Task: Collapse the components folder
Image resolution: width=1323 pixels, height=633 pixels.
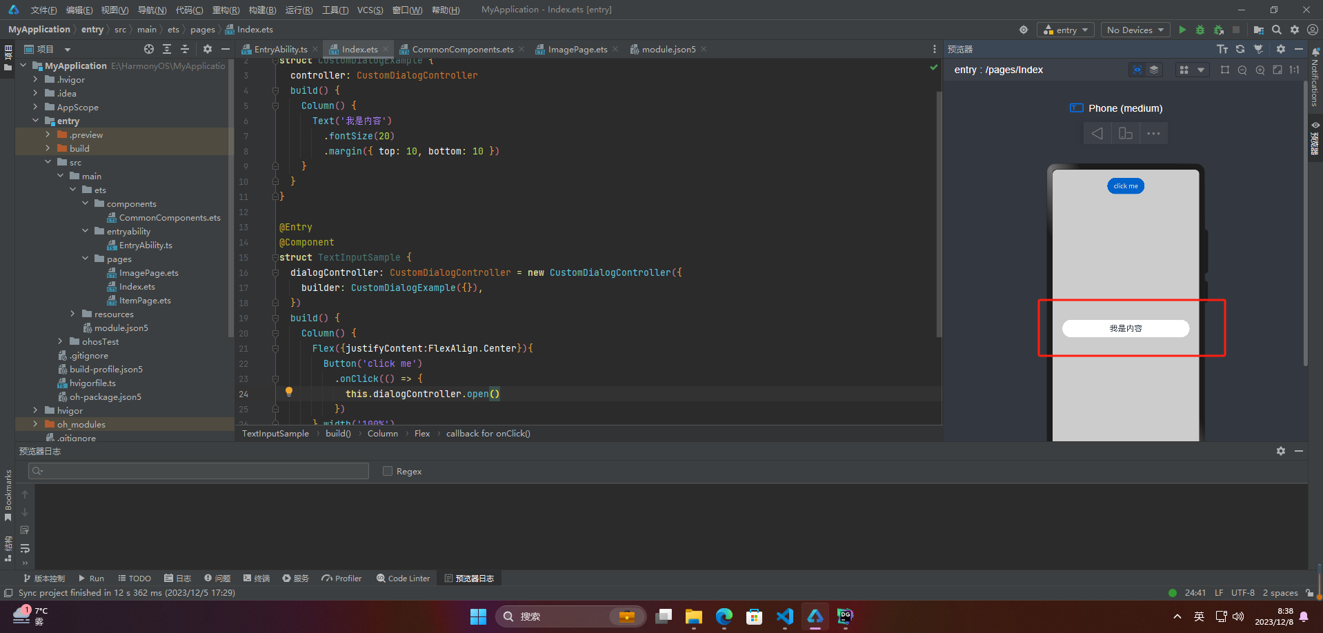Action: tap(86, 203)
